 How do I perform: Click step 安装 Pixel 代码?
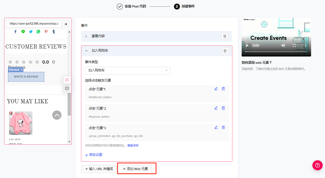point(131,6)
